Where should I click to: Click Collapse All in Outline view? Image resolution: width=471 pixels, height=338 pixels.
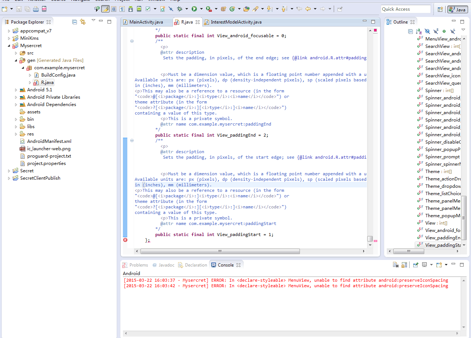pyautogui.click(x=410, y=32)
